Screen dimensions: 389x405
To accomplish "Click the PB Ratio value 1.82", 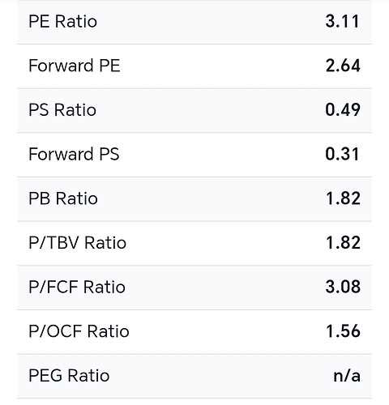I will pyautogui.click(x=344, y=198).
